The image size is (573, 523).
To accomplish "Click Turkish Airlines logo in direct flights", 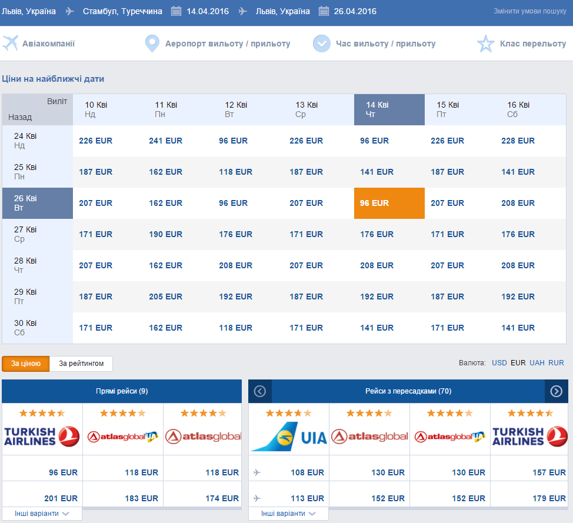I will (42, 437).
